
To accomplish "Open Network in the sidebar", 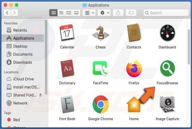I will tap(23, 103).
